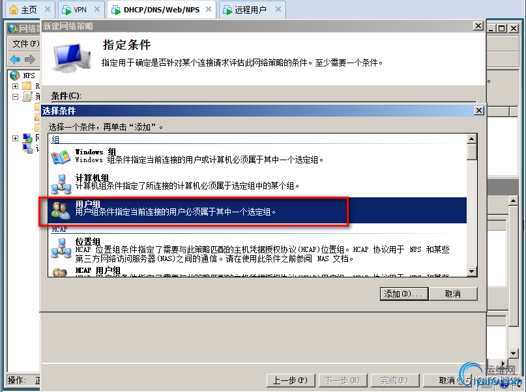Viewport: 526px width, 392px height.
Task: Click the forward arrow toolbar icon
Action: pos(30,60)
